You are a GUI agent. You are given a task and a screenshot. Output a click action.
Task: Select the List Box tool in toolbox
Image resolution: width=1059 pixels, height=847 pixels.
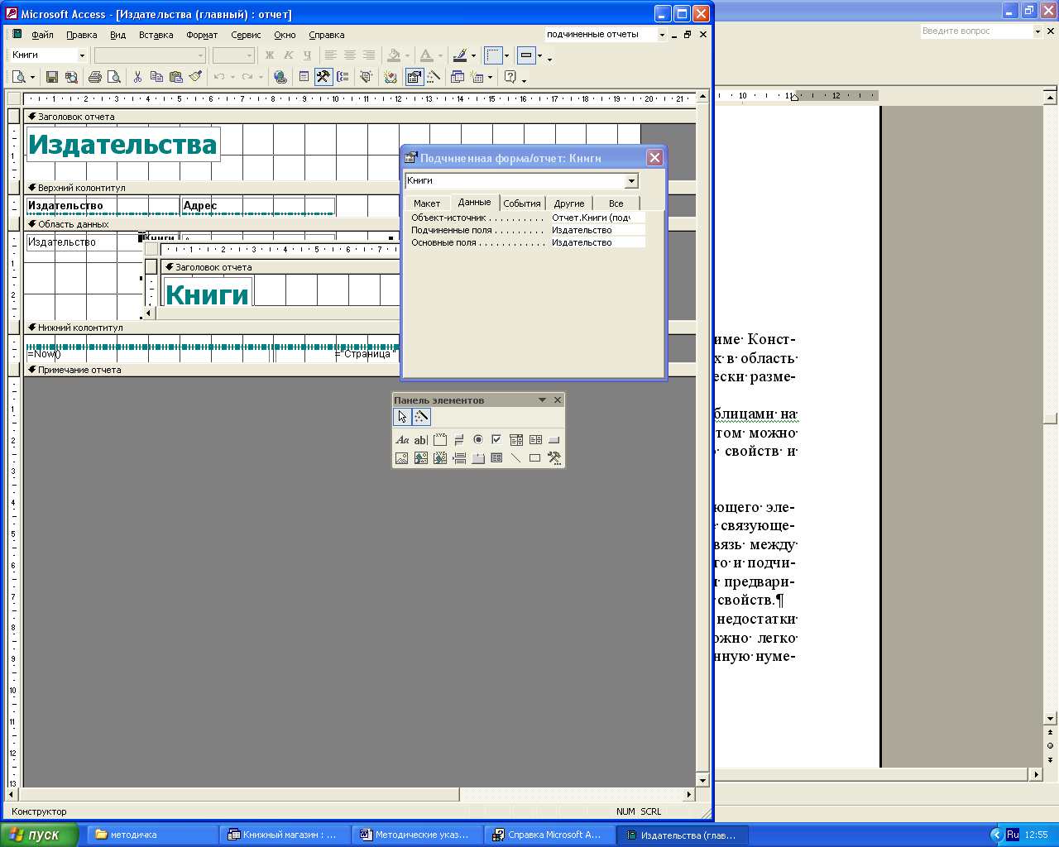(x=535, y=440)
